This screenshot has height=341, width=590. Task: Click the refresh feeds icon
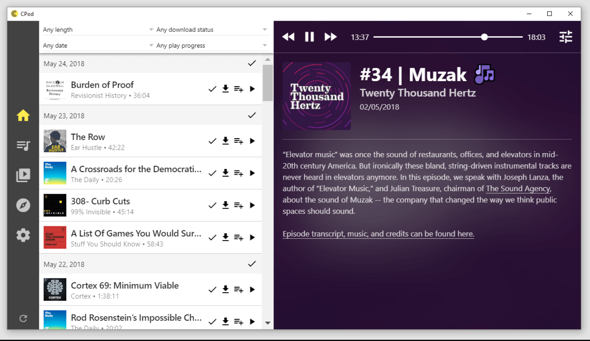pos(23,318)
